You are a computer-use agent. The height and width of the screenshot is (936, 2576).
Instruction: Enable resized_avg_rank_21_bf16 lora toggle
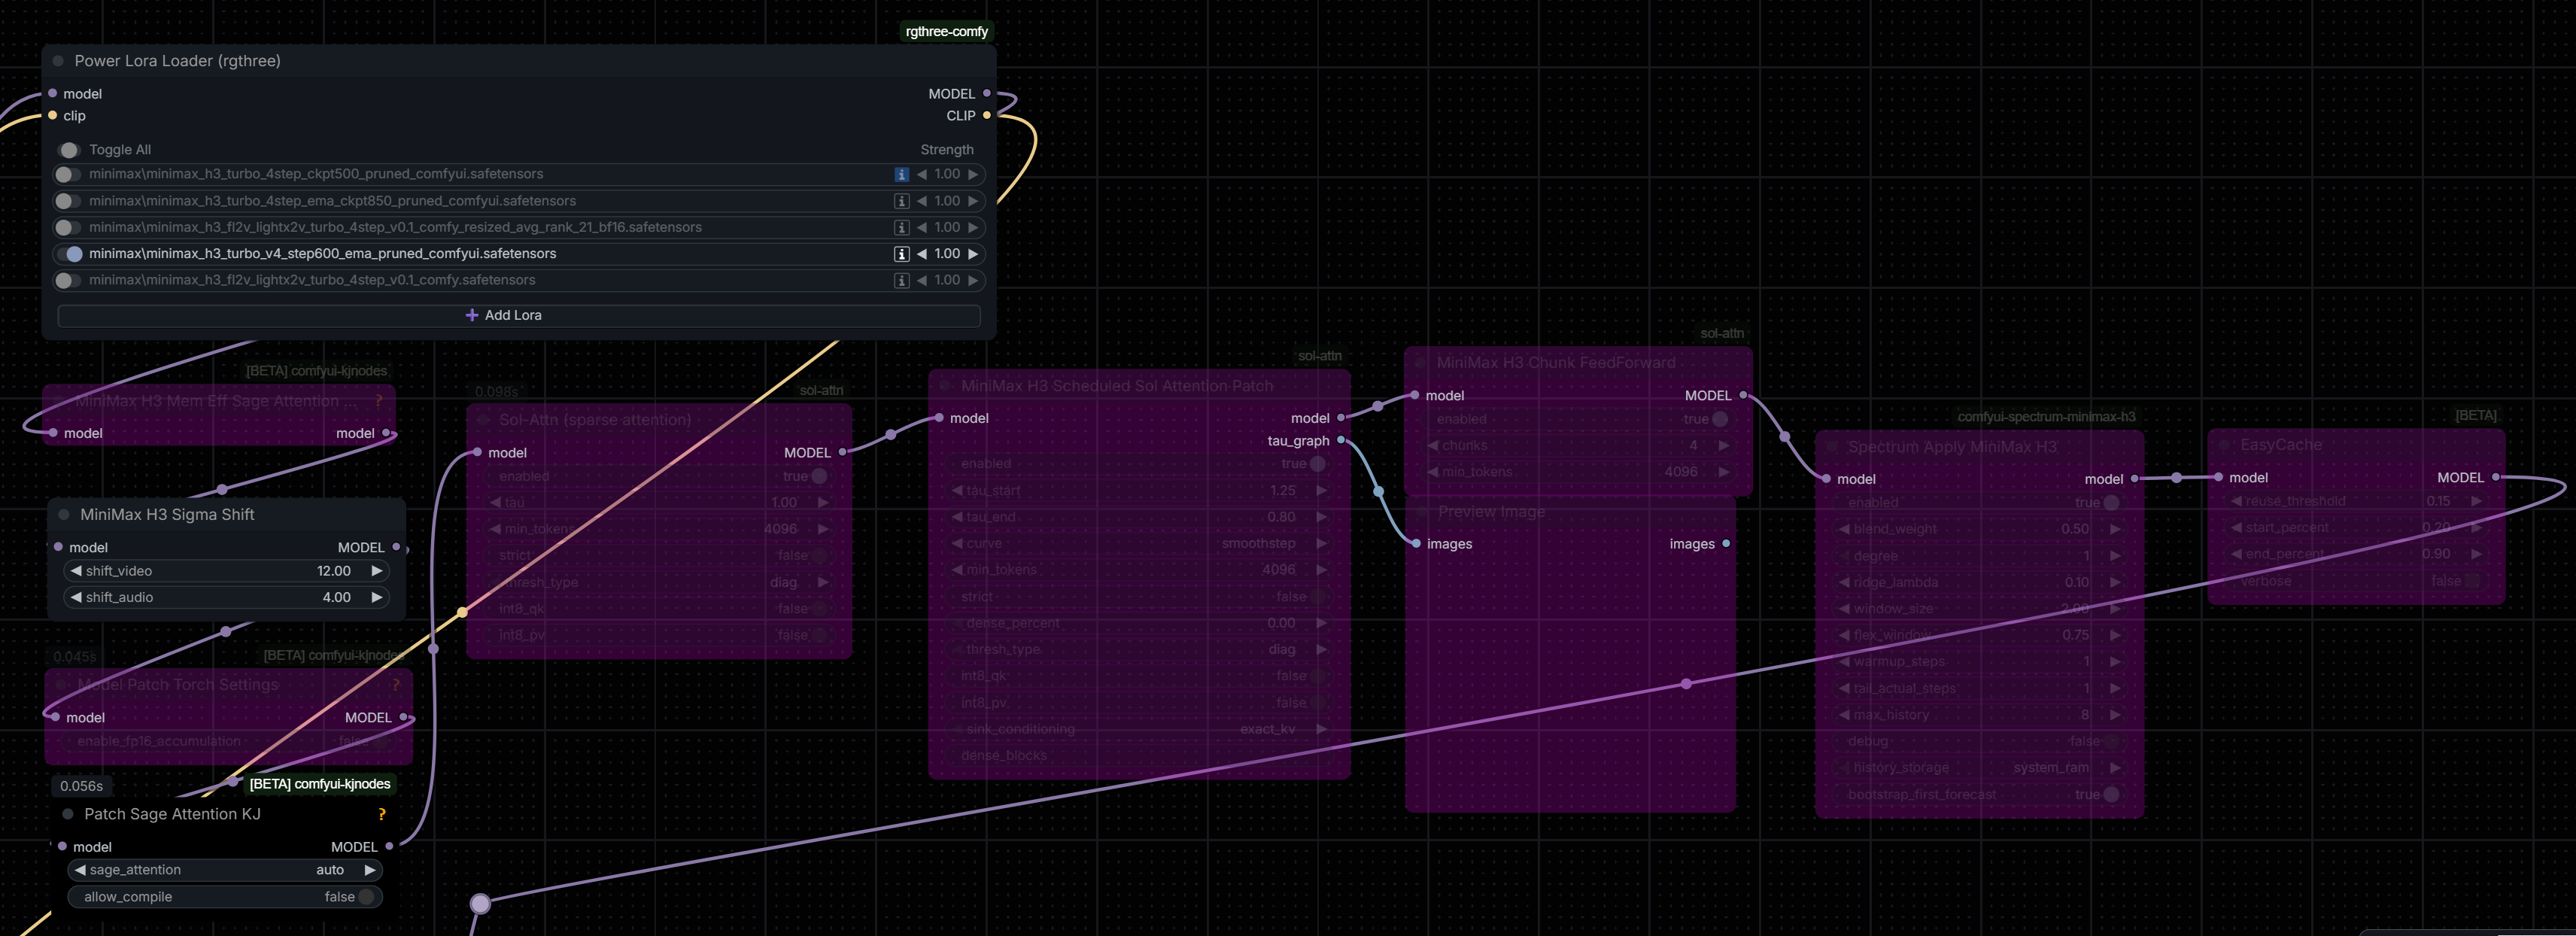click(68, 228)
